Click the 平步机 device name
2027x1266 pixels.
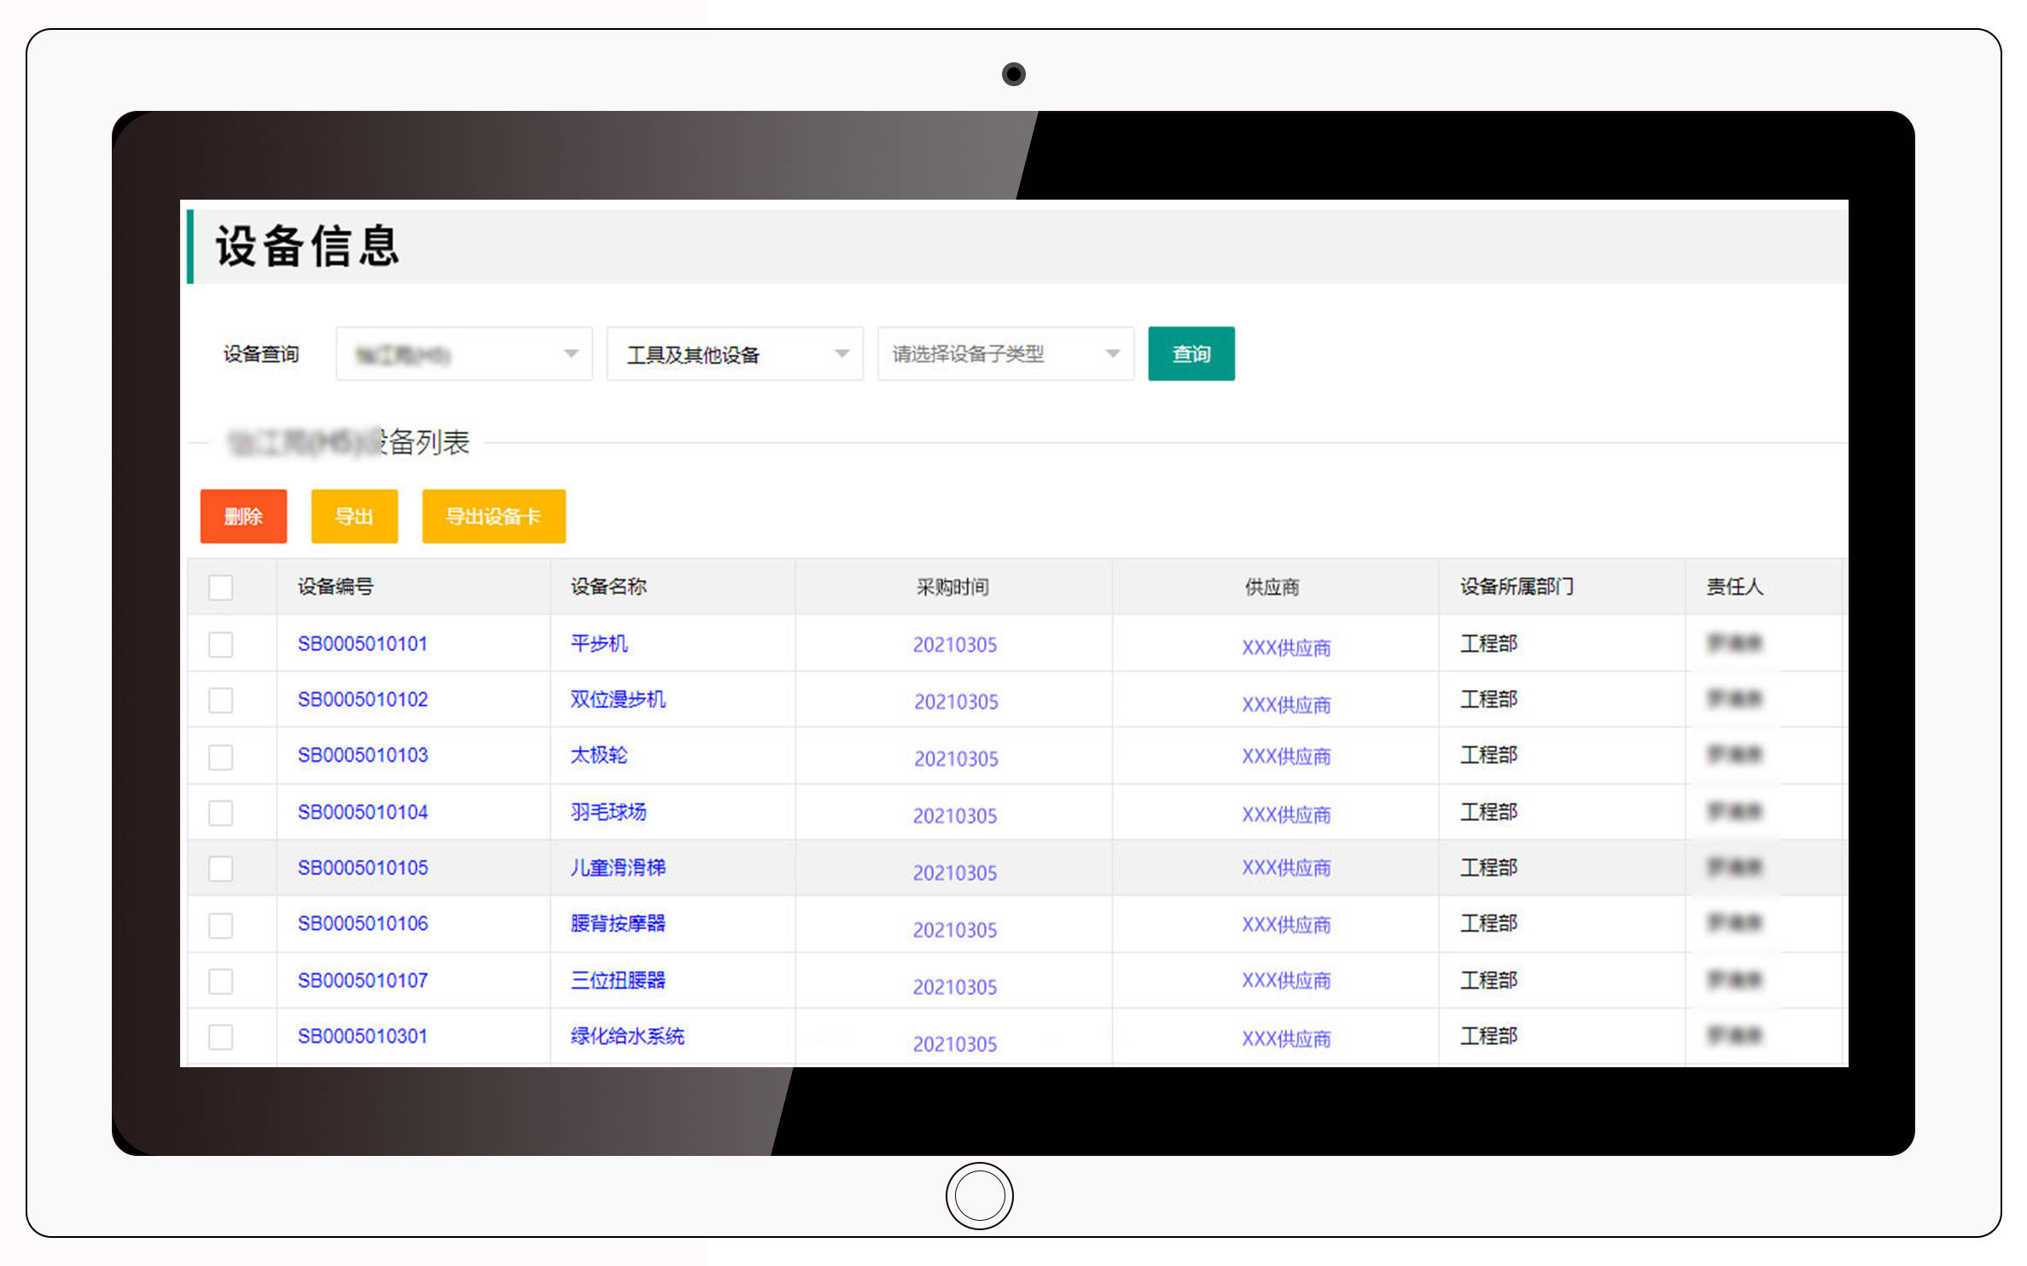tap(599, 643)
